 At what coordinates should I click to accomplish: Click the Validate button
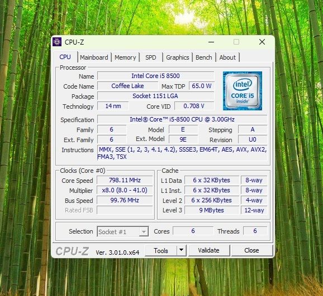(209, 250)
